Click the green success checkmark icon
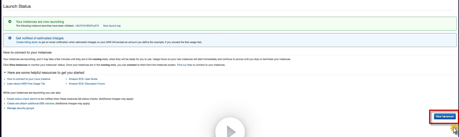This screenshot has width=459, height=137. click(x=10, y=21)
